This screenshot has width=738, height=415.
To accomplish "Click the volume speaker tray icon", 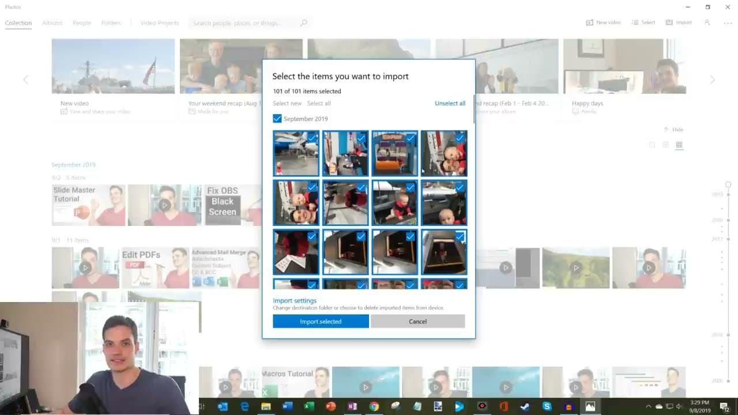I will pos(679,406).
